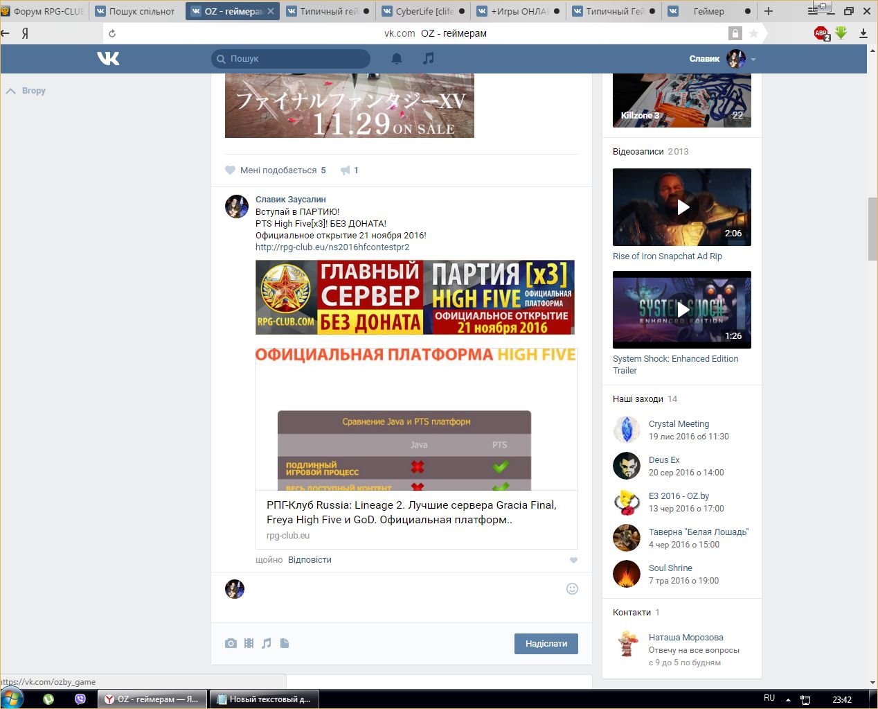Click the like heart under the Final Fantasy post
This screenshot has height=709, width=878.
coord(231,170)
